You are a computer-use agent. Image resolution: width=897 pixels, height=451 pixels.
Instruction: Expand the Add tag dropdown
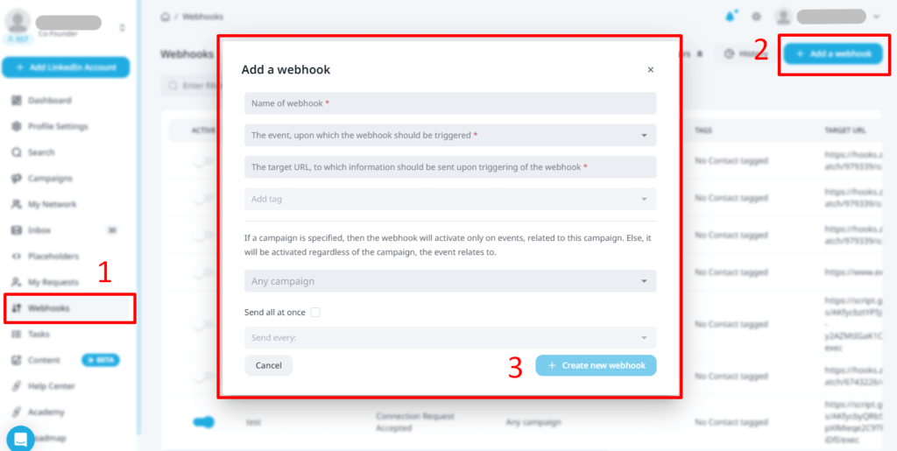coord(450,199)
